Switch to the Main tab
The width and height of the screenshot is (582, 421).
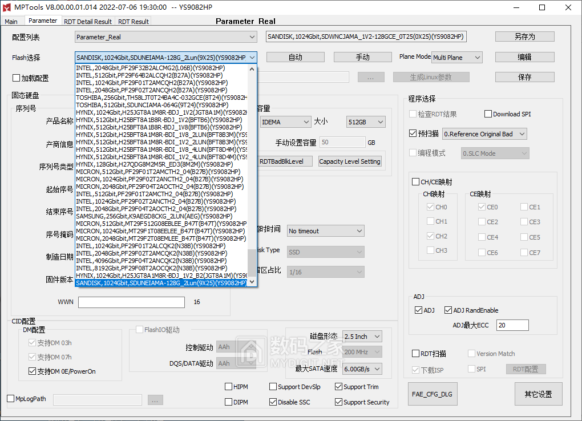(11, 22)
